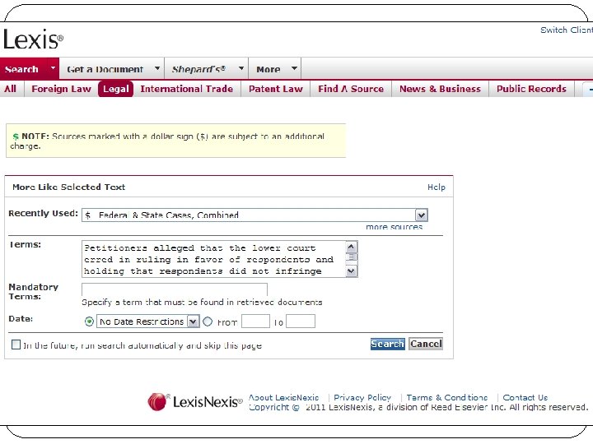This screenshot has width=593, height=444.
Task: Click the Cancel button
Action: [426, 344]
